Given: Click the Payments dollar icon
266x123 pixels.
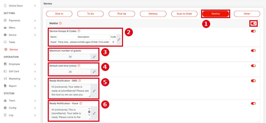Looking at the screenshot, I should point(5,20).
